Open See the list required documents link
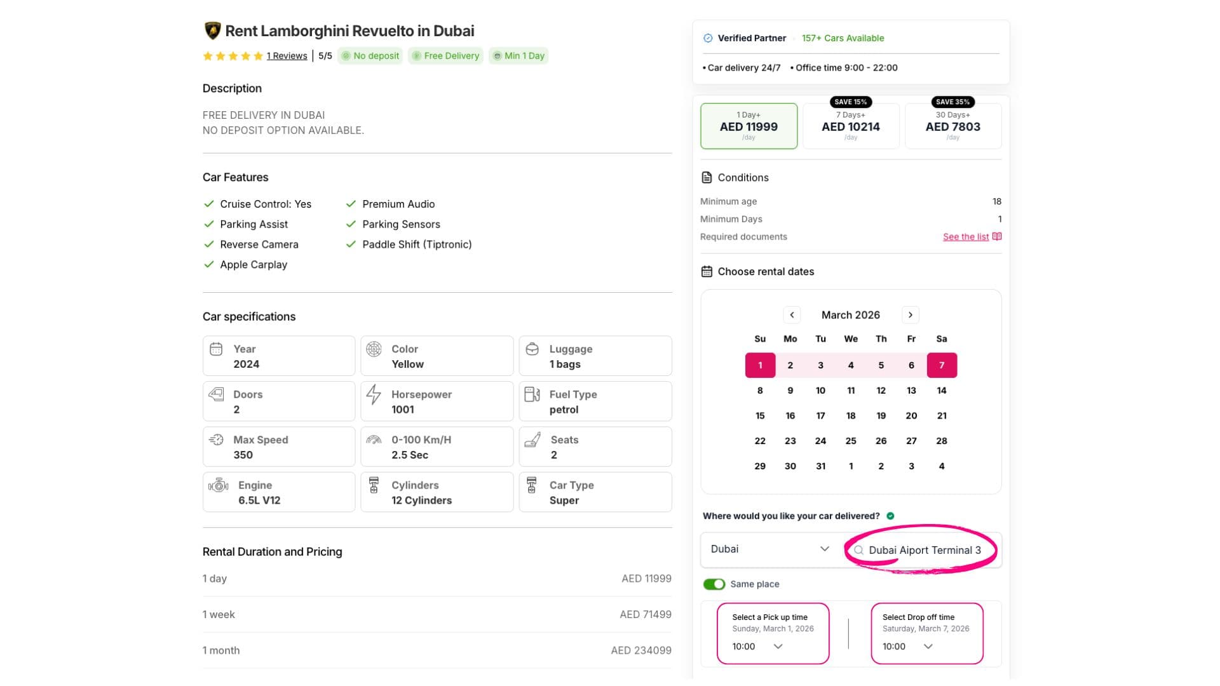 965,237
